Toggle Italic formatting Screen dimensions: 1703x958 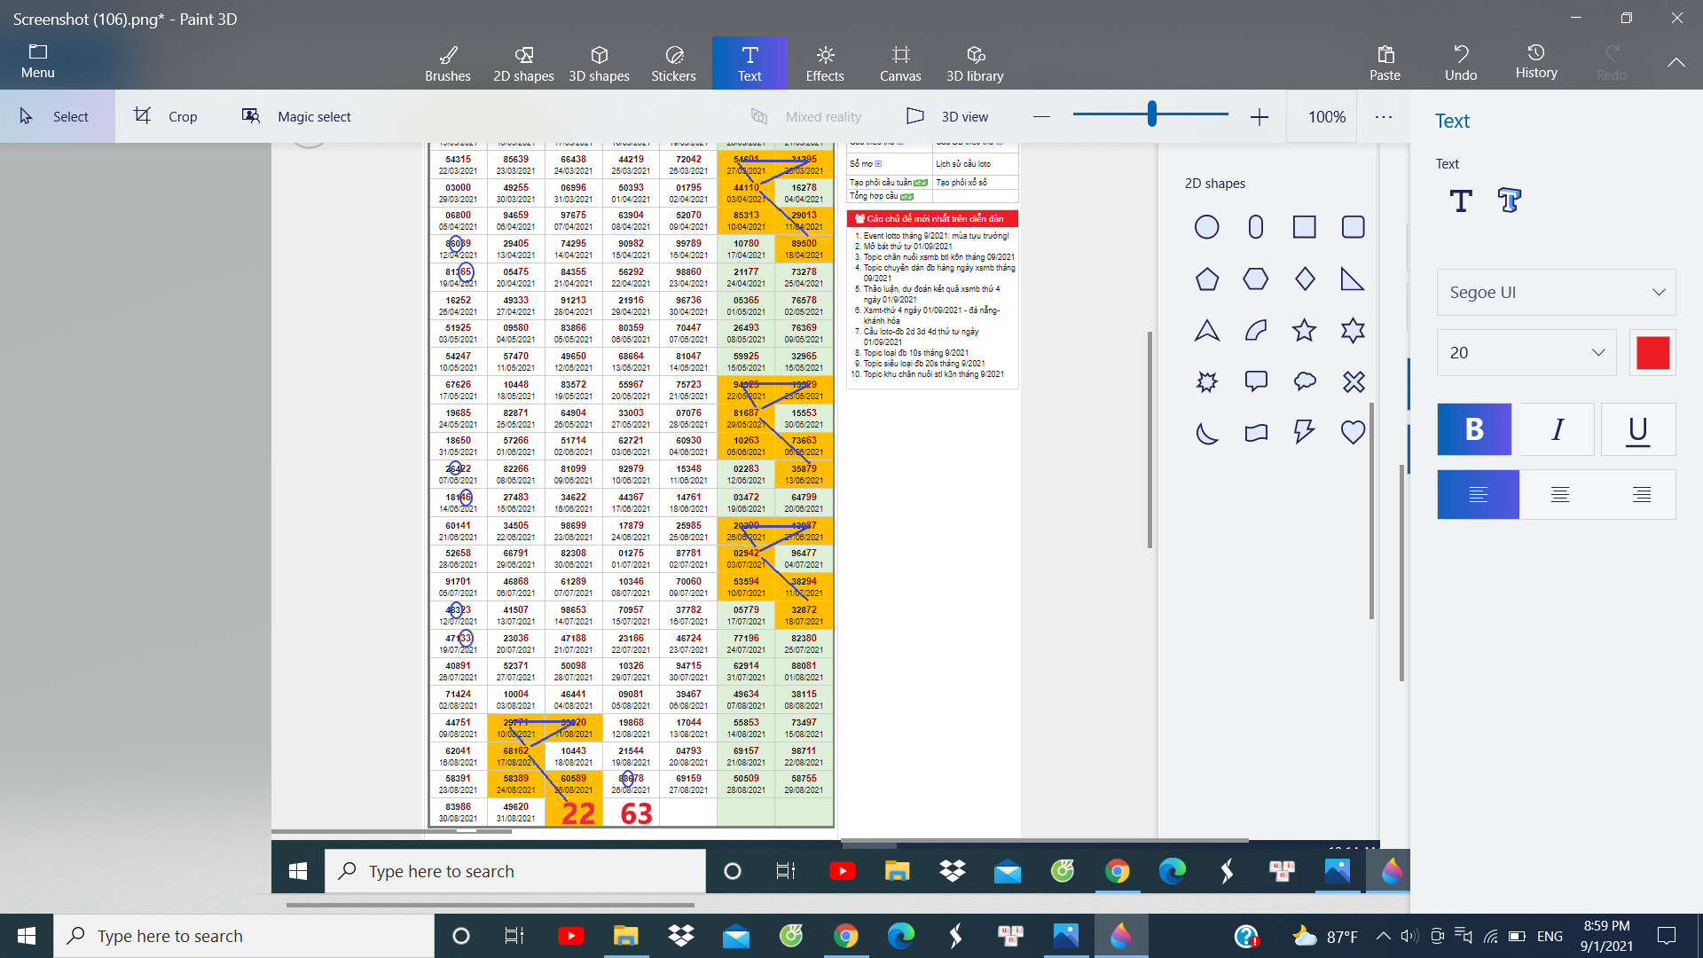coord(1557,429)
